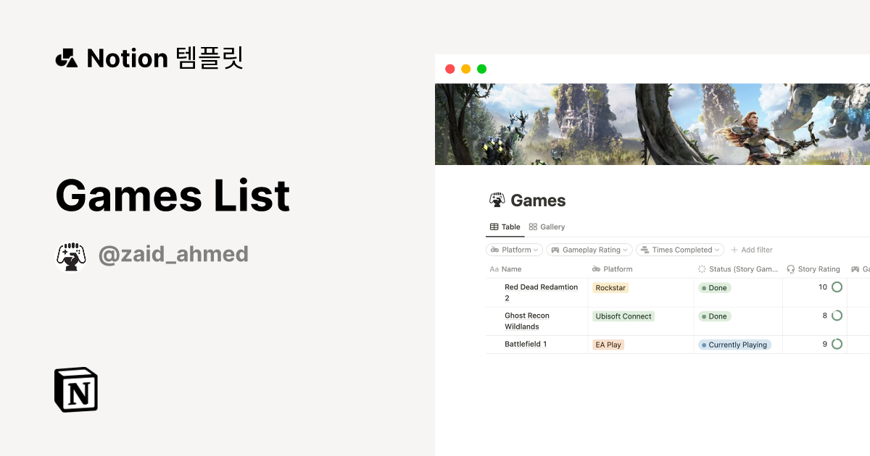Open the Platform filter dropdown
The image size is (870, 456).
pos(514,249)
